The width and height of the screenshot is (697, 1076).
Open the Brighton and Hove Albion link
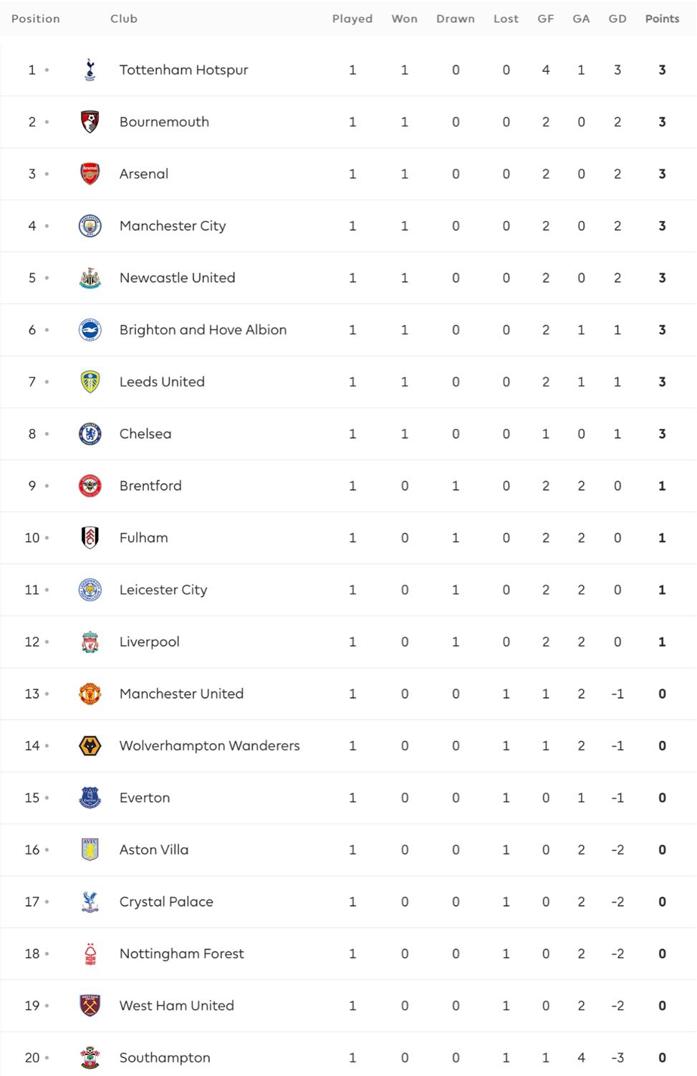pyautogui.click(x=203, y=330)
